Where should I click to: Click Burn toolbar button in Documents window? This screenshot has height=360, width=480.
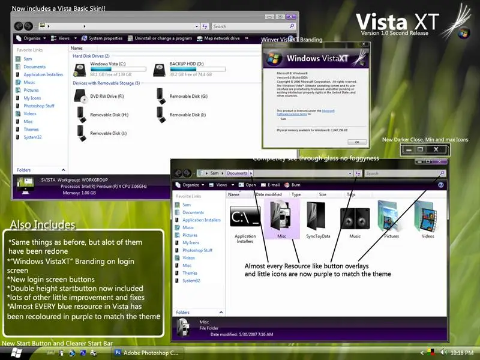tap(292, 185)
